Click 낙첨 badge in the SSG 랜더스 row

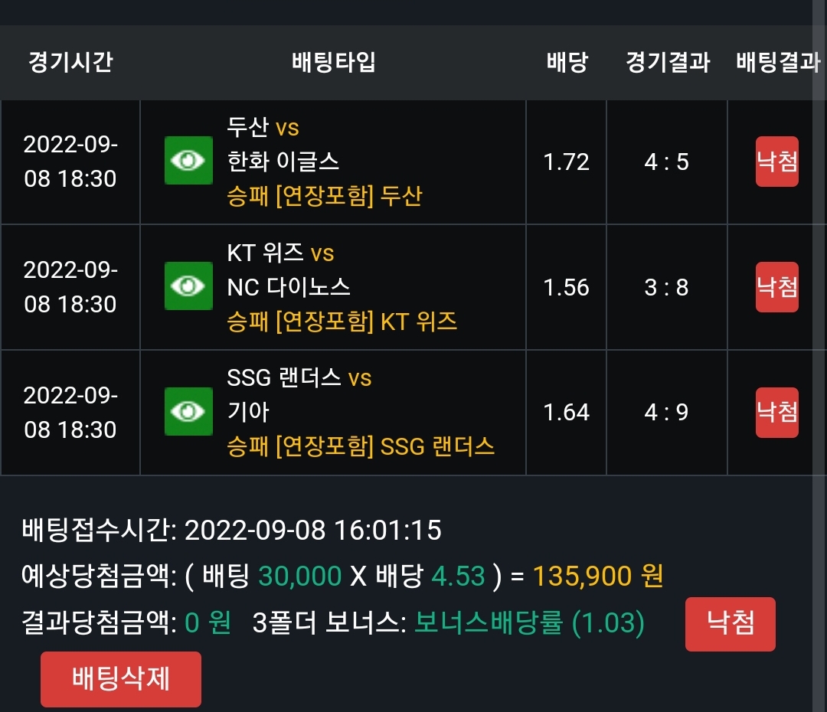(777, 413)
